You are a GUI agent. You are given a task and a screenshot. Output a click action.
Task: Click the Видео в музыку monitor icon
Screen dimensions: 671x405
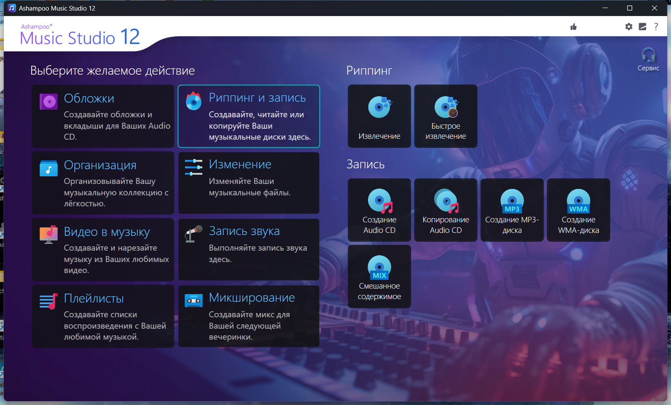click(48, 235)
